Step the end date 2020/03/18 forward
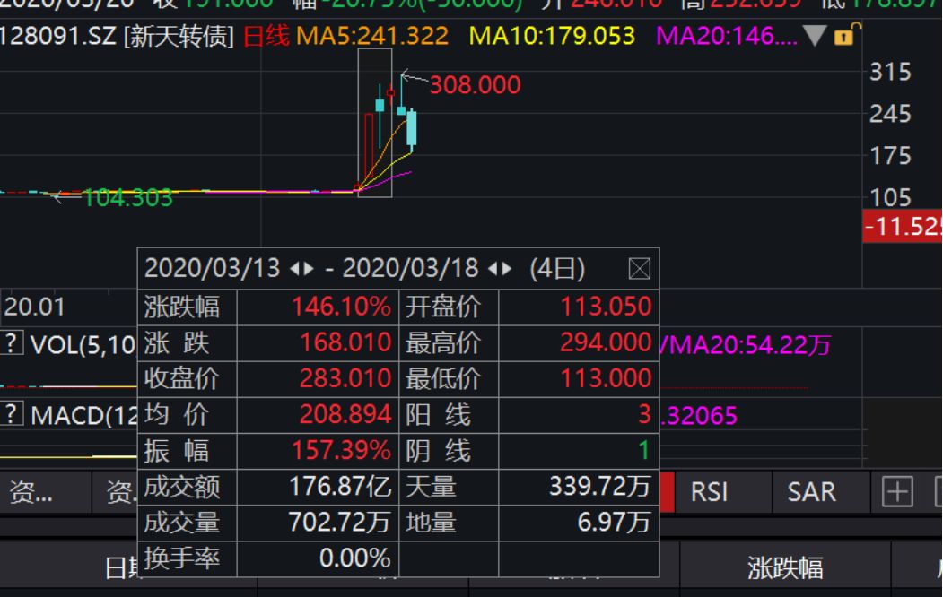Screen dimensions: 943x597 point(508,268)
